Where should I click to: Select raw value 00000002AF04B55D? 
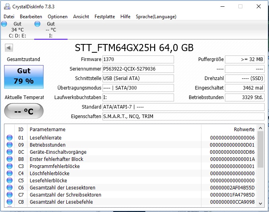pos(232,188)
